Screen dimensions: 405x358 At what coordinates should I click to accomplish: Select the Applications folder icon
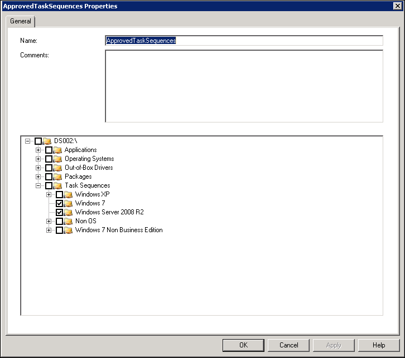pyautogui.click(x=57, y=150)
